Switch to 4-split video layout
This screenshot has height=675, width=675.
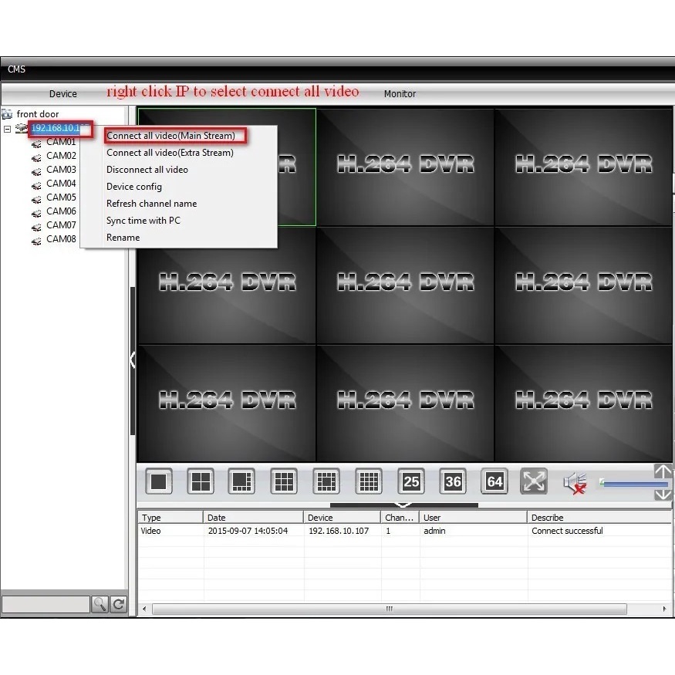[201, 481]
